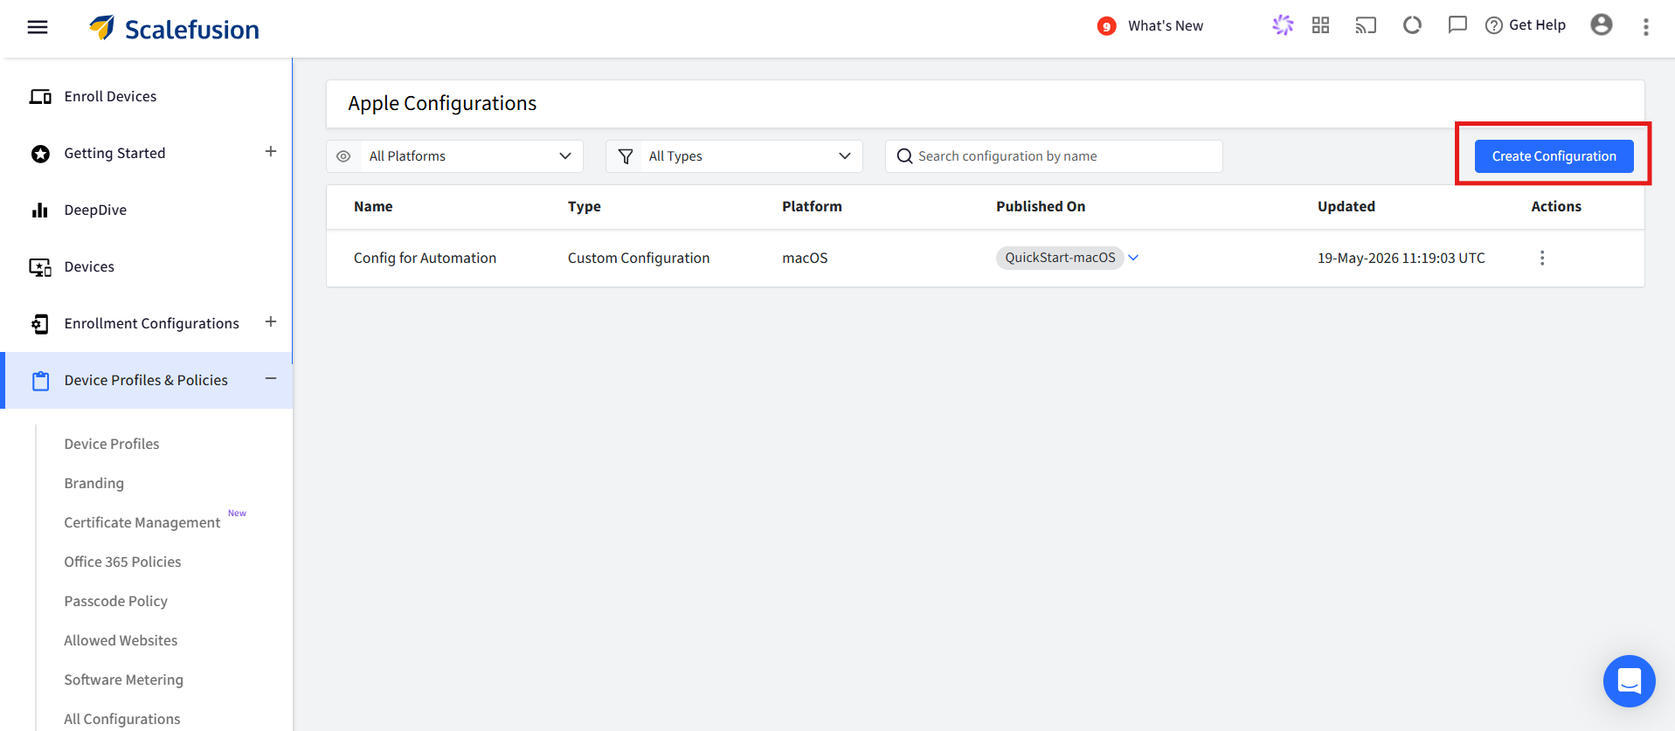Expand the Getting Started section
Image resolution: width=1675 pixels, height=731 pixels.
271,152
